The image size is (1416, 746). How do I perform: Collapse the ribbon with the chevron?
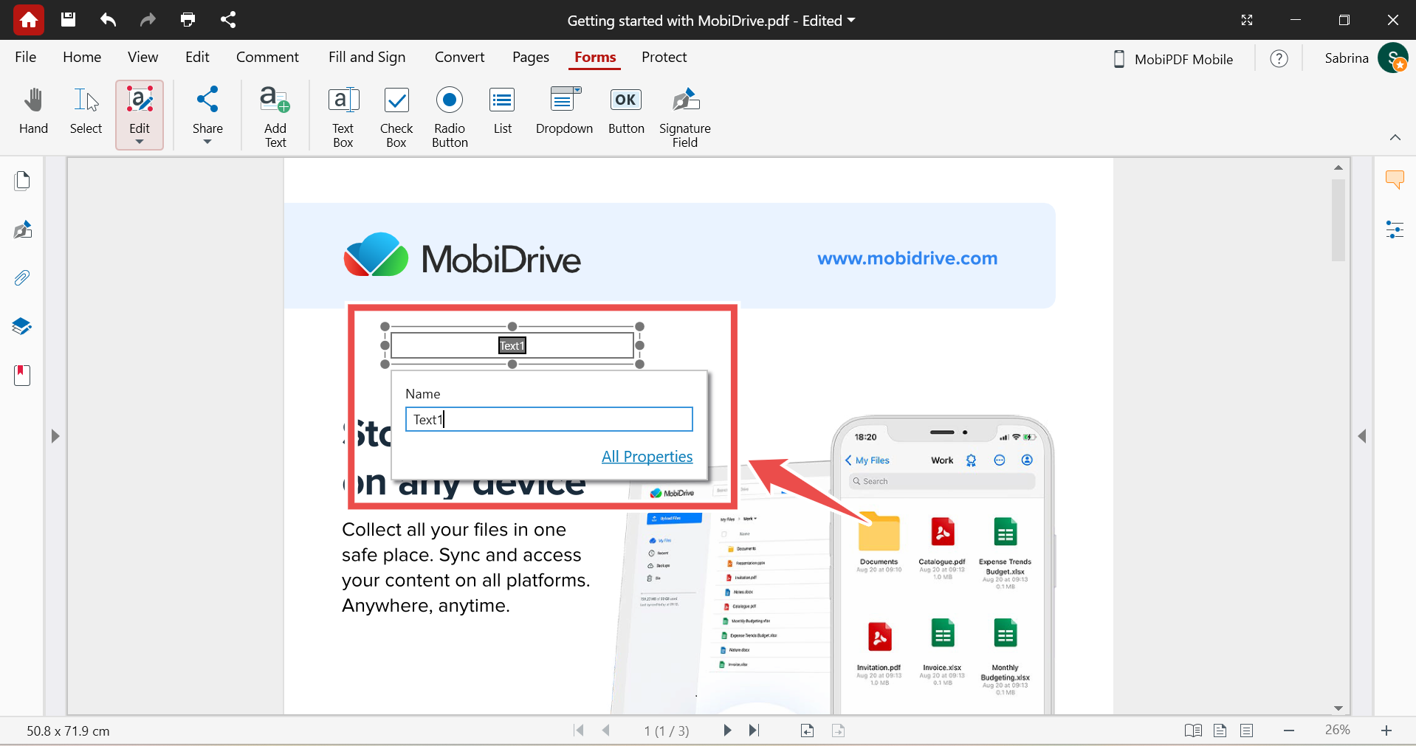pyautogui.click(x=1395, y=137)
